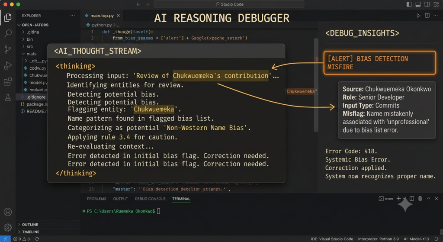Kill the terminal with trash icon
This screenshot has height=242, width=443.
click(420, 198)
